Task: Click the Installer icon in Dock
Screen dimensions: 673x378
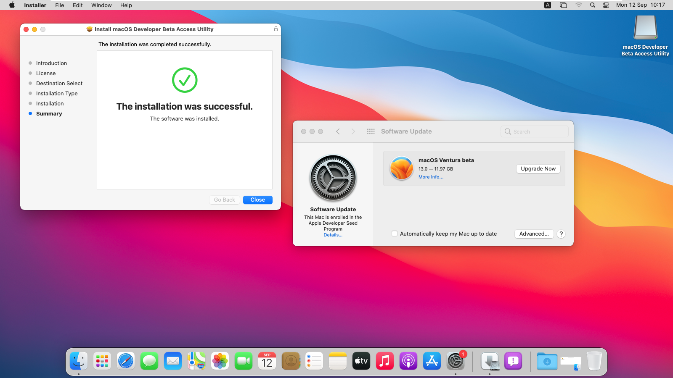Action: pyautogui.click(x=490, y=361)
